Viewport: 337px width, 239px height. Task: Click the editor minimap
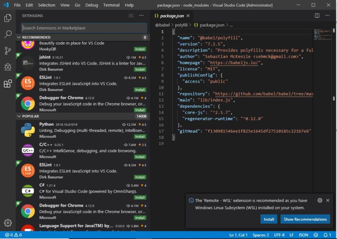(323, 34)
